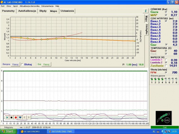Stop the oscilloscope with the black square
The image size is (179, 134).
[x=11, y=118]
